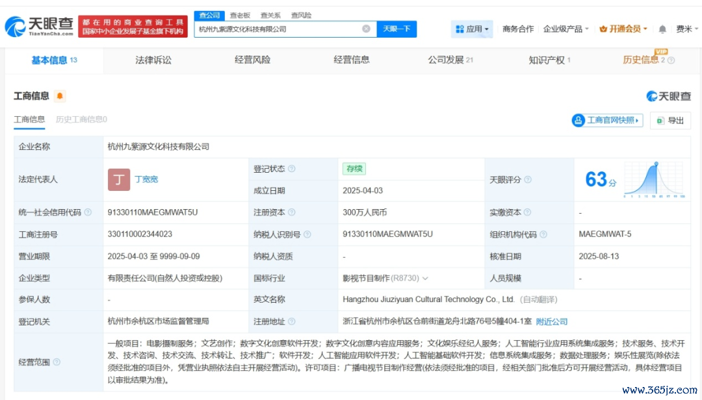Screen dimensions: 702x400
Task: Click the orange alert bell beside 工商信息
Action: click(x=60, y=95)
